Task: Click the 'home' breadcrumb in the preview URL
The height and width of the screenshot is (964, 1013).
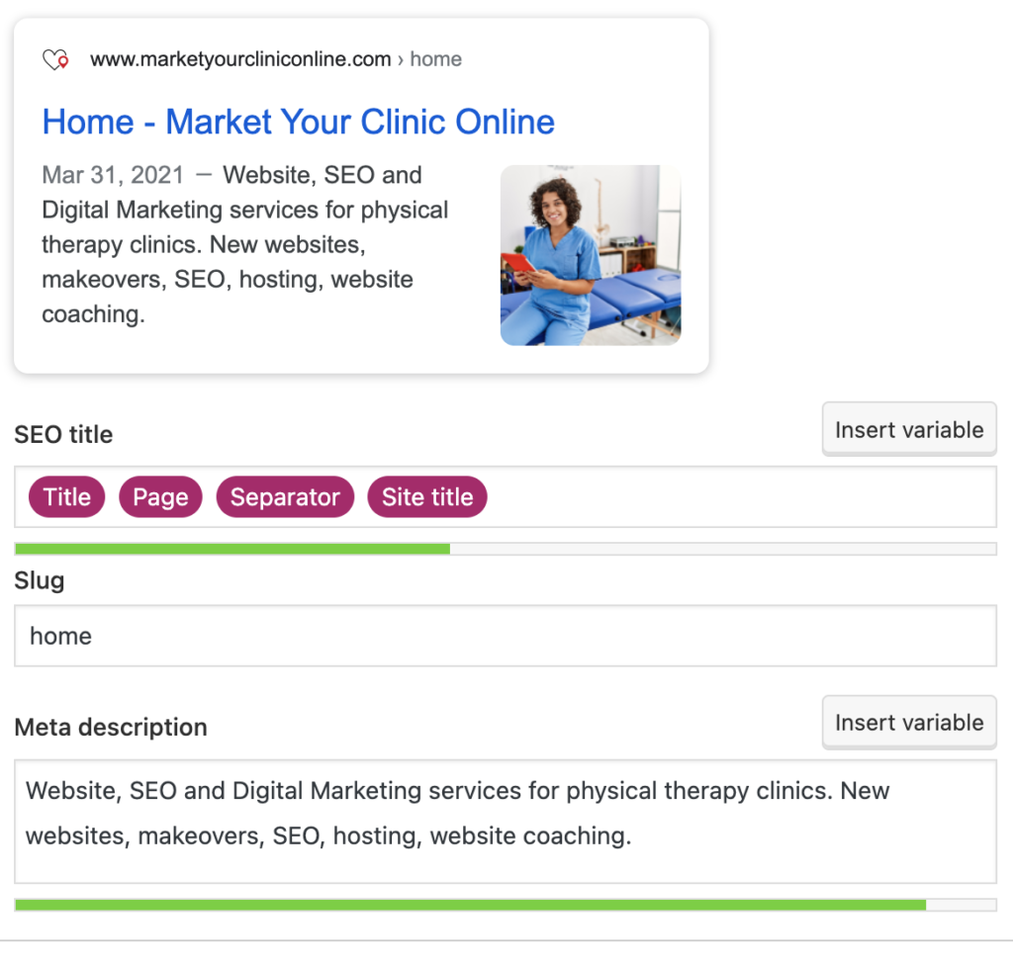Action: (435, 58)
